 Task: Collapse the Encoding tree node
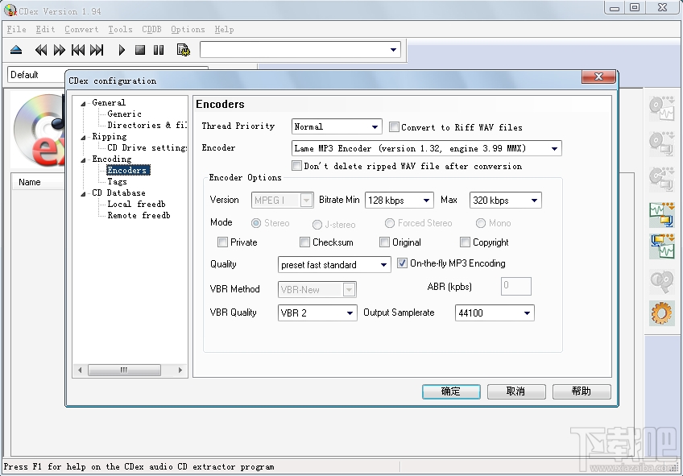(x=83, y=160)
